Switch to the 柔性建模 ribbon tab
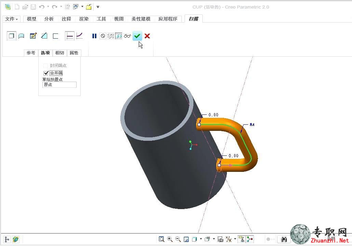The width and height of the screenshot is (352, 246). [x=141, y=19]
